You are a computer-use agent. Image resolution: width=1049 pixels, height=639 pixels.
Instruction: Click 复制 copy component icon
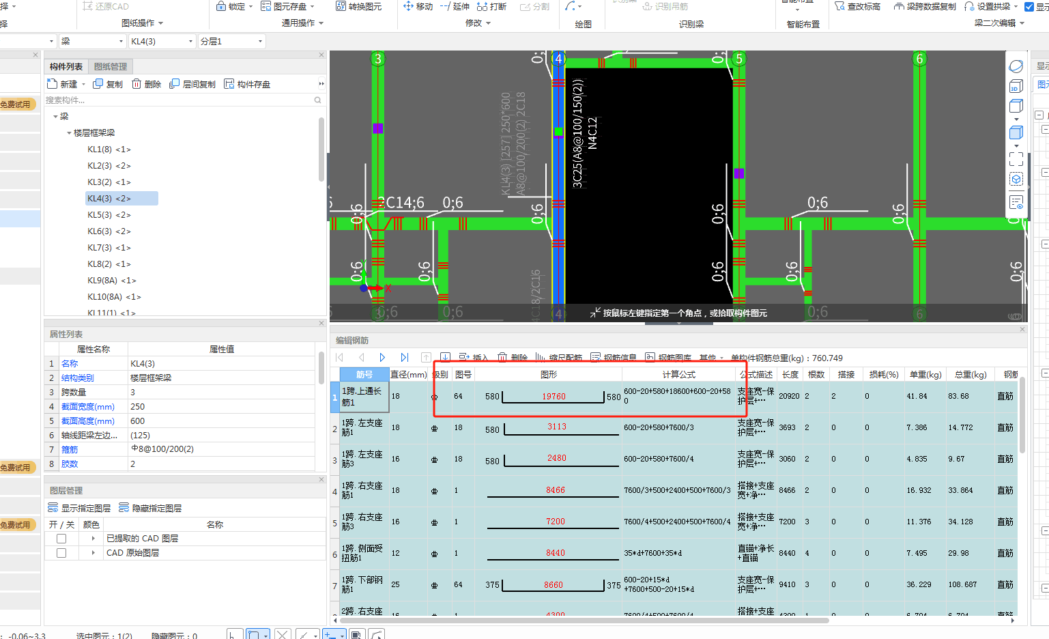[98, 84]
